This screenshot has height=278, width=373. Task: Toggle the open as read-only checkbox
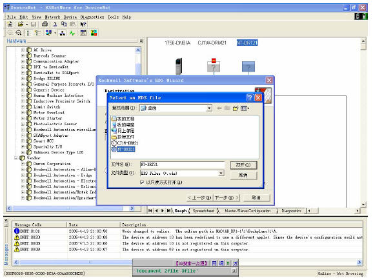tap(142, 183)
